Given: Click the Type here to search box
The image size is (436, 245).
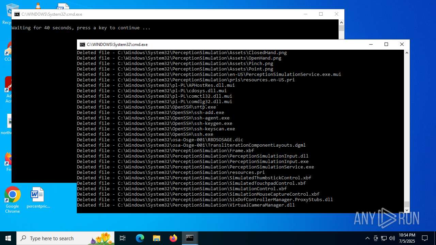Looking at the screenshot, I should tap(65, 238).
